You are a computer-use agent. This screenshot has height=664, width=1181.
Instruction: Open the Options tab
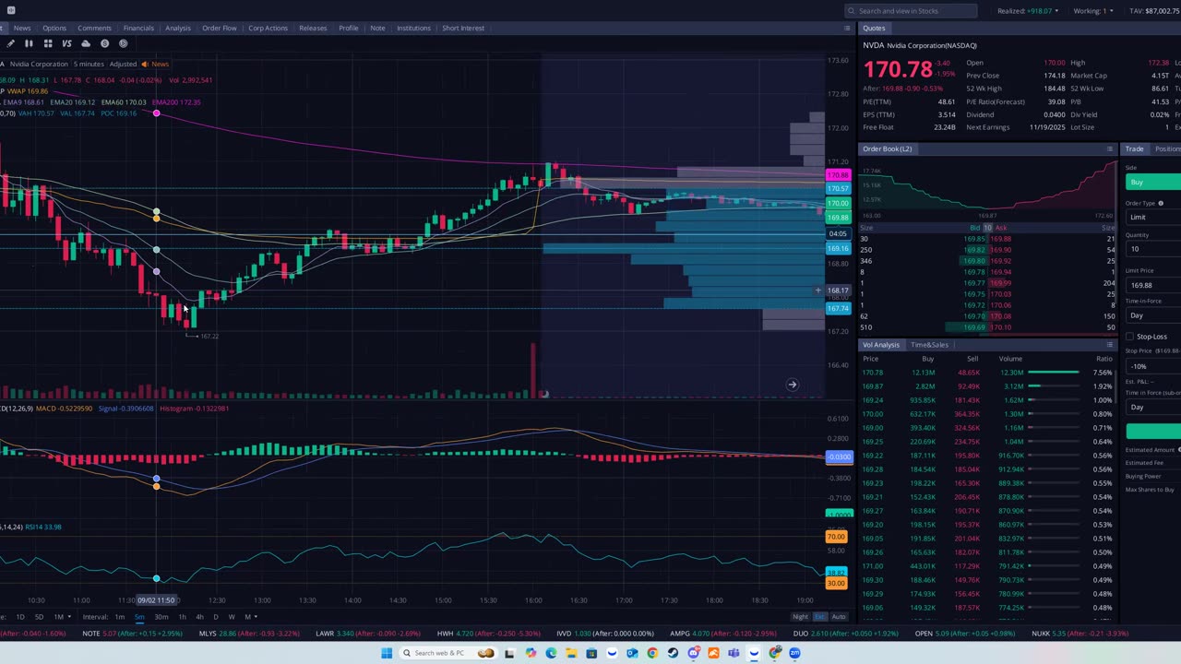[54, 28]
